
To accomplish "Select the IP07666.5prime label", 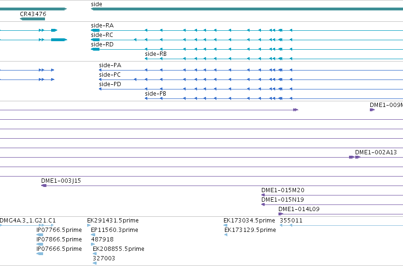I will point(59,249).
